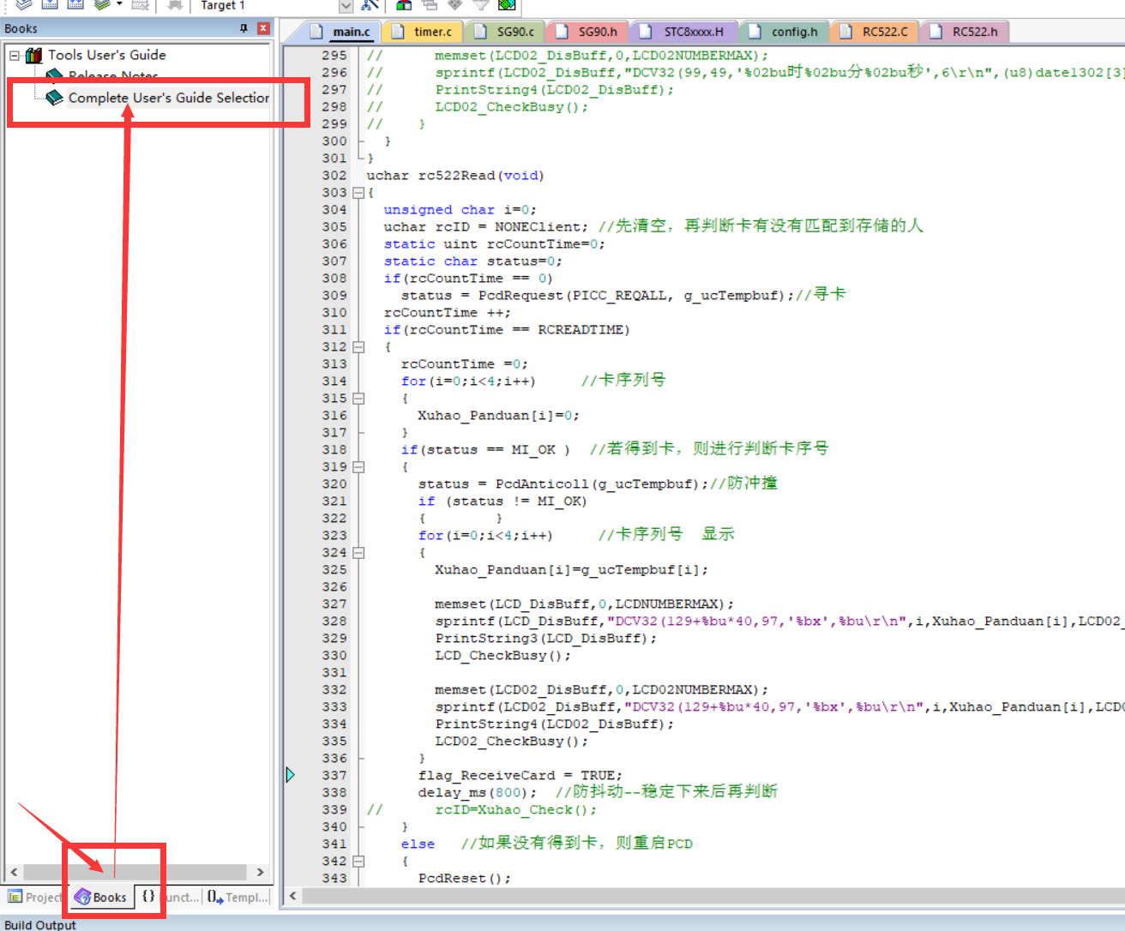
Task: Collapse the for loop block at line 315
Action: click(x=358, y=399)
